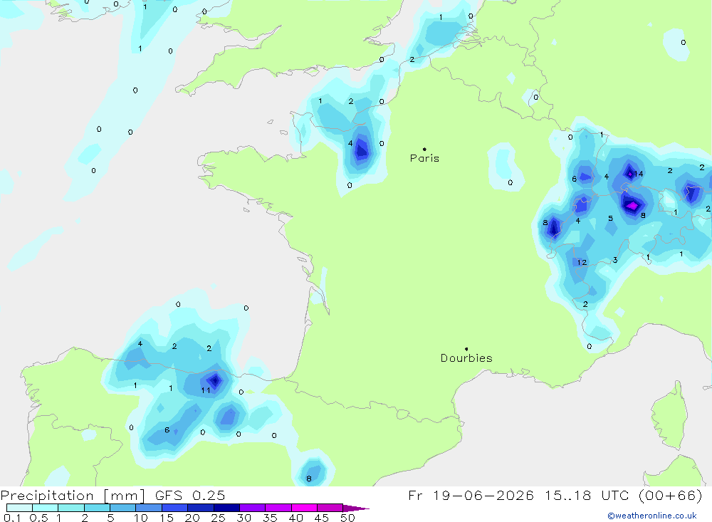Select the 0.5–1 mm legend color swatch

point(46,508)
